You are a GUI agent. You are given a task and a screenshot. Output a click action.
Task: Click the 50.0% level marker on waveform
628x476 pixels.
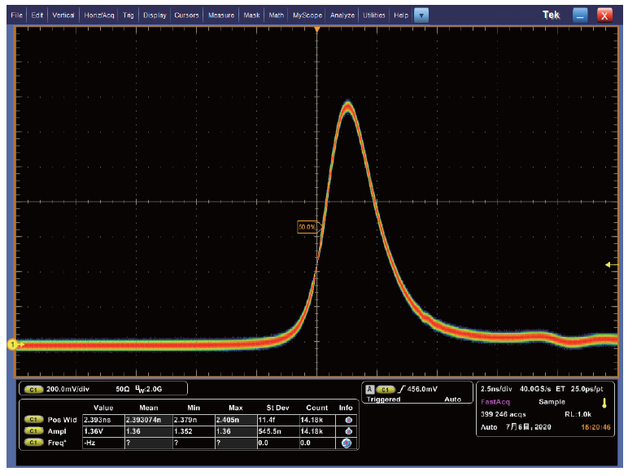[307, 228]
